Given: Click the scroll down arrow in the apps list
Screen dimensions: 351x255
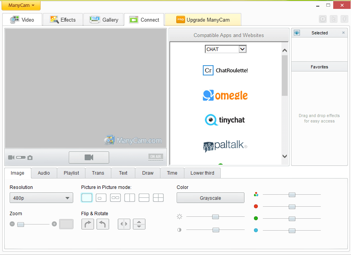Looking at the screenshot, I should (285, 156).
